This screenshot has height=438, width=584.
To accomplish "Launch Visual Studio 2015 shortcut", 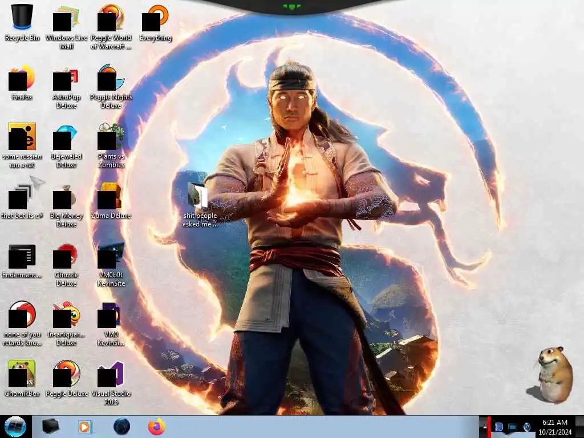I will click(x=111, y=383).
